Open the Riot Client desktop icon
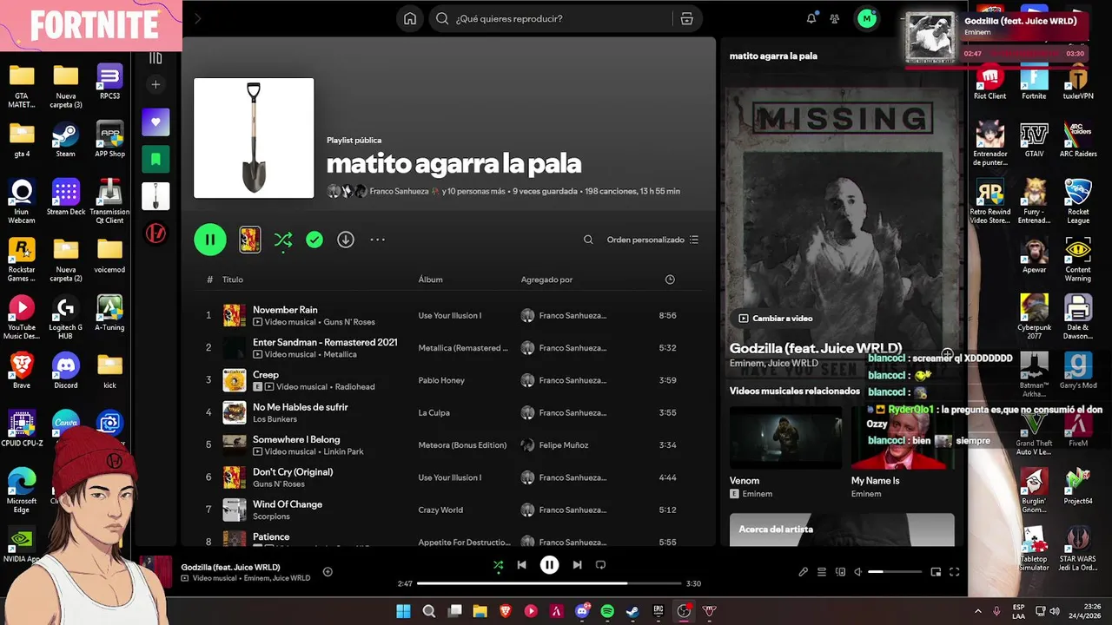Screen dimensions: 1112x625 pyautogui.click(x=990, y=82)
